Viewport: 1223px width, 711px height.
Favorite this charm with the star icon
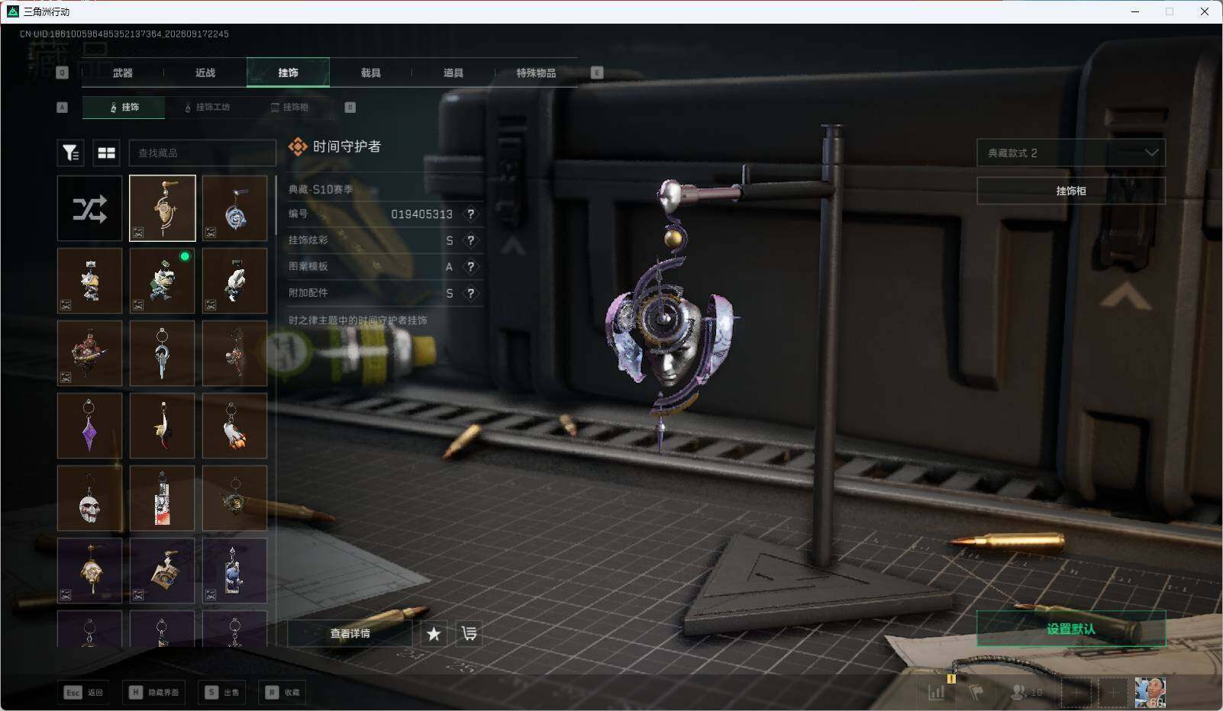(434, 633)
